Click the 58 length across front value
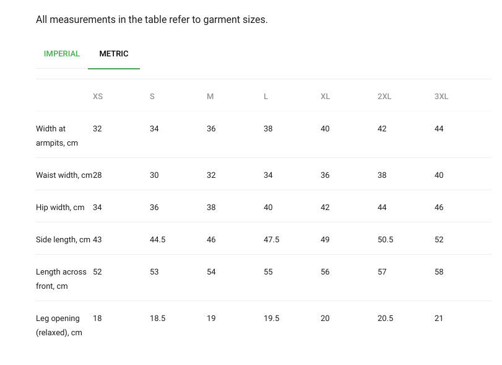 [x=439, y=272]
